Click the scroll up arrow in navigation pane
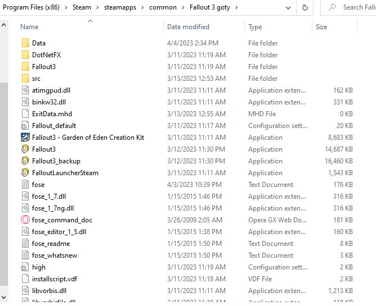 3,25
